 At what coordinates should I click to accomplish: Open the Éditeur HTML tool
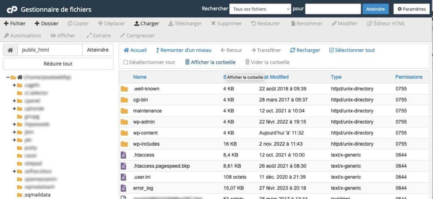pyautogui.click(x=386, y=23)
